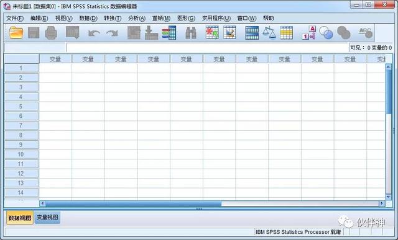Image resolution: width=398 pixels, height=240 pixels.
Task: Click vertical scrollbar up arrow
Action: click(x=388, y=67)
